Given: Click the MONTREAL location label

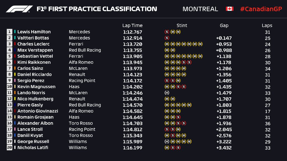Looking at the screenshot, I should point(200,9).
